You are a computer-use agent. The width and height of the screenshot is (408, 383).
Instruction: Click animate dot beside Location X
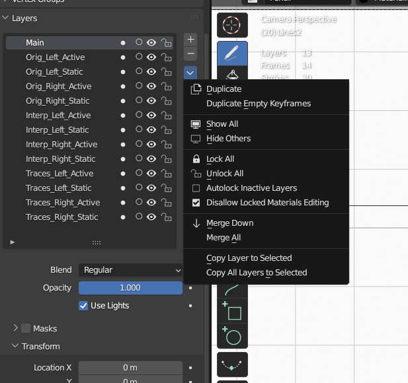[190, 368]
